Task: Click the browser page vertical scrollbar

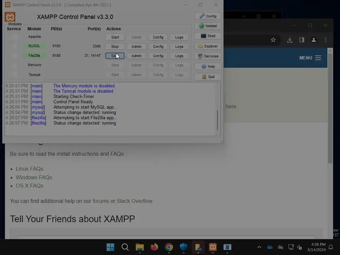Action: coord(330,109)
